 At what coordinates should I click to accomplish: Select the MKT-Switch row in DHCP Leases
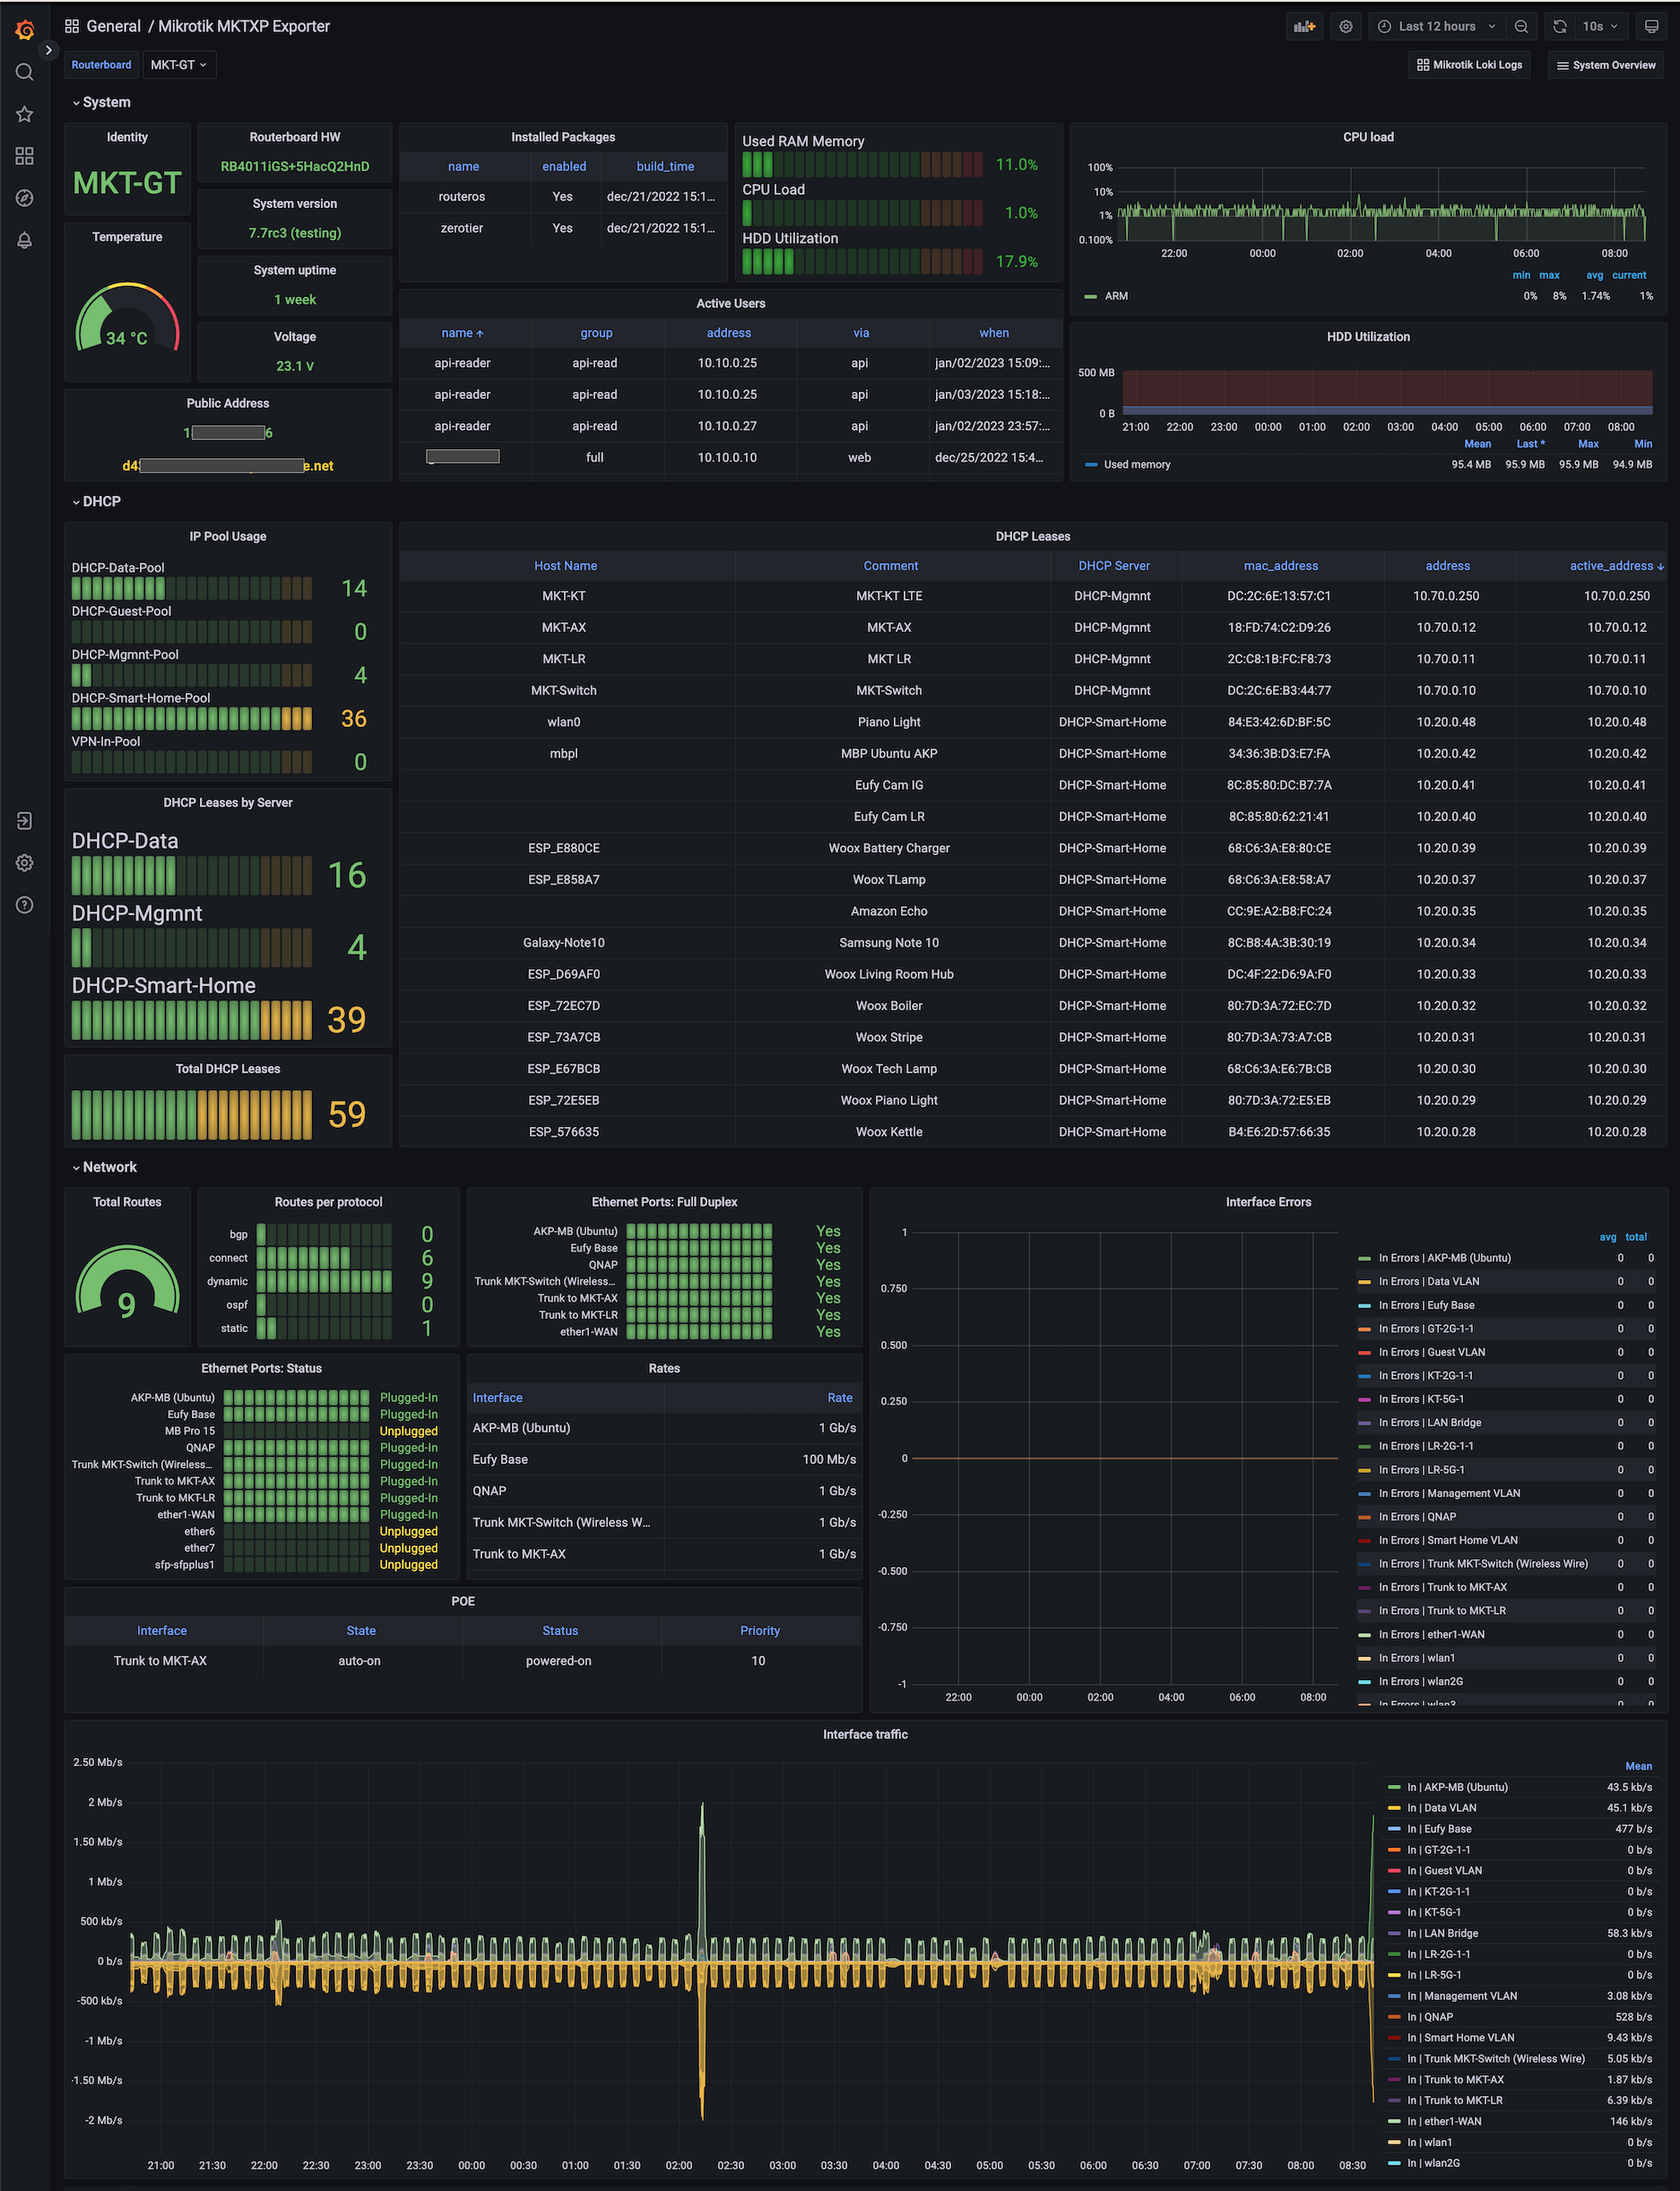pos(1033,690)
